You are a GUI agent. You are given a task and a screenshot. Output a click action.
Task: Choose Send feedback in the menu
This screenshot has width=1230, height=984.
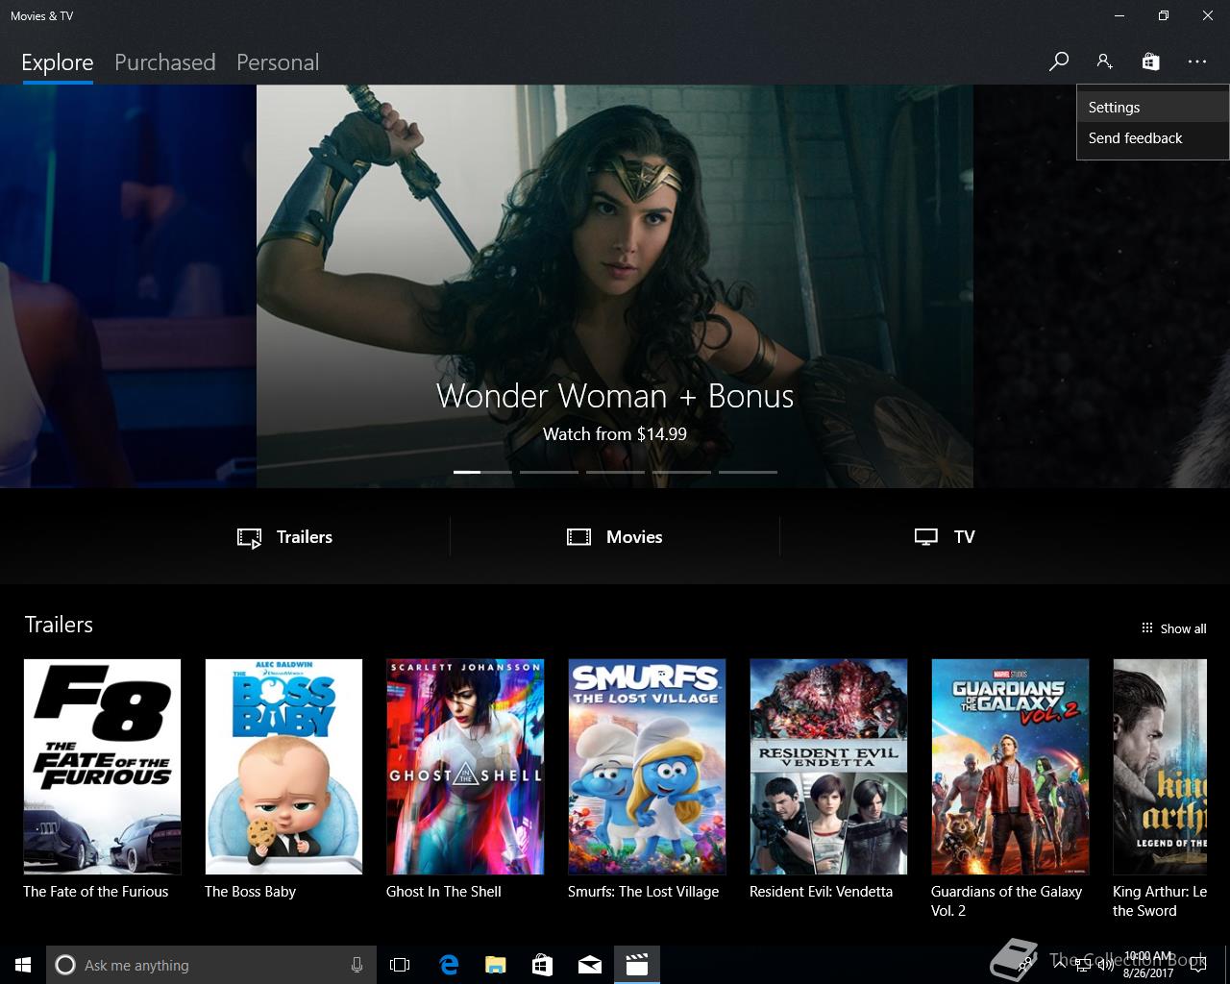click(1152, 138)
